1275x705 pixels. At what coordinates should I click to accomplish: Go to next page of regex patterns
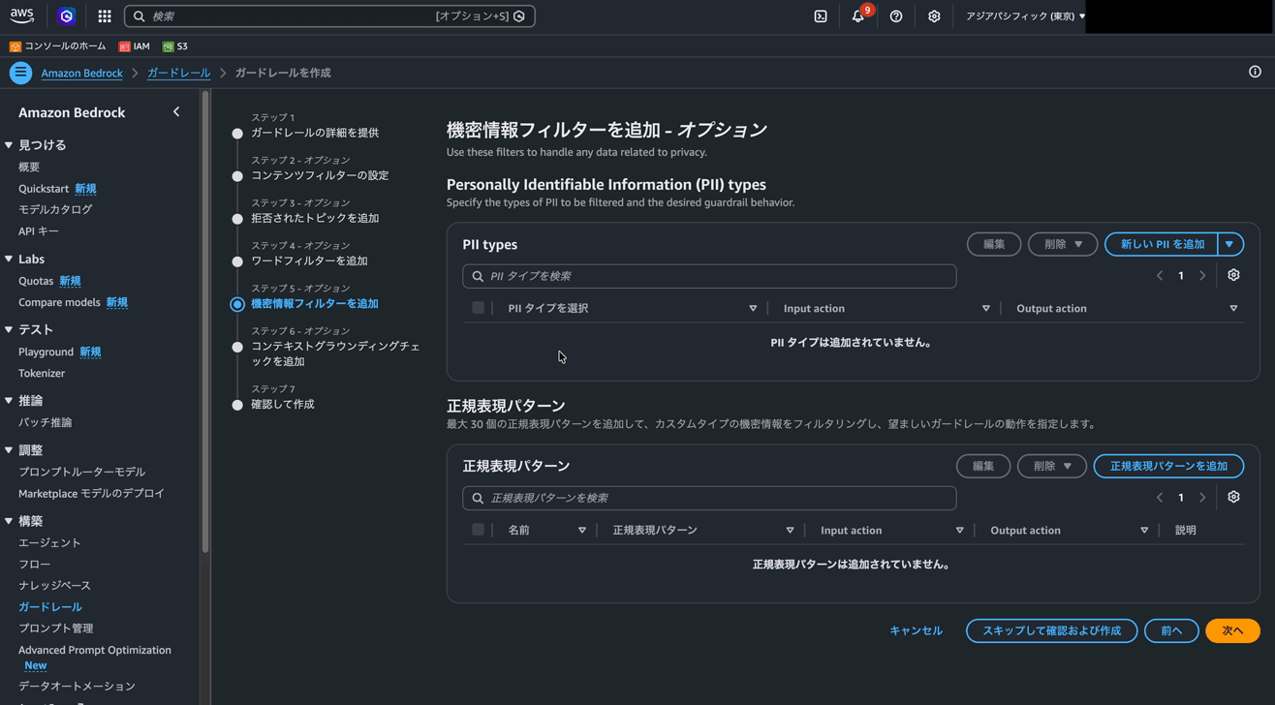tap(1202, 498)
